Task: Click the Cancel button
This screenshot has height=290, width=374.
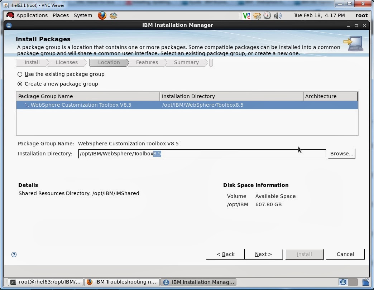Action: coord(345,254)
